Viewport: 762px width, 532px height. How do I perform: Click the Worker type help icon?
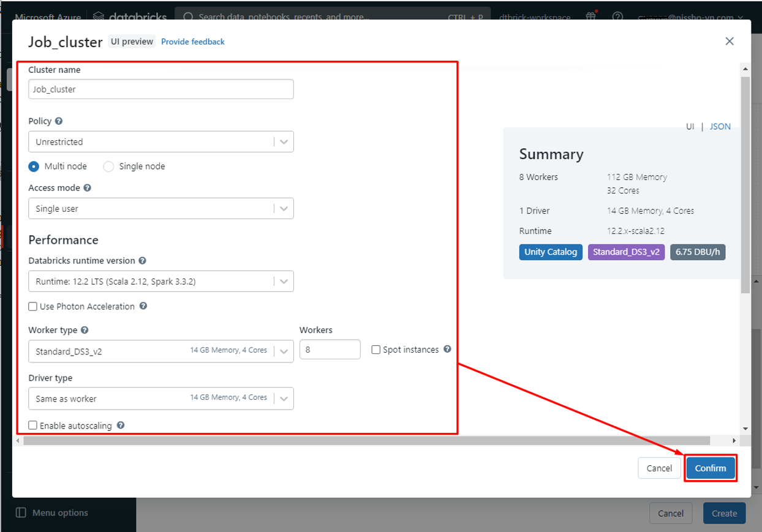[x=85, y=330]
